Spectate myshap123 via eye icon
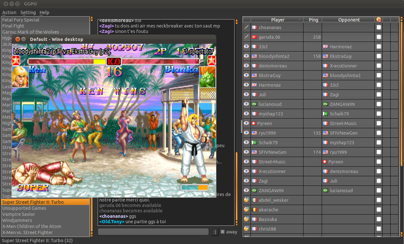This screenshot has height=244, width=404. [x=246, y=114]
